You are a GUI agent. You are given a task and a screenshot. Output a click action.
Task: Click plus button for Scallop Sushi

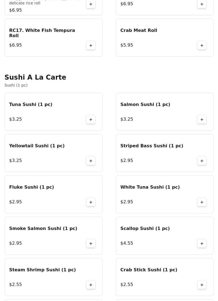click(x=202, y=243)
